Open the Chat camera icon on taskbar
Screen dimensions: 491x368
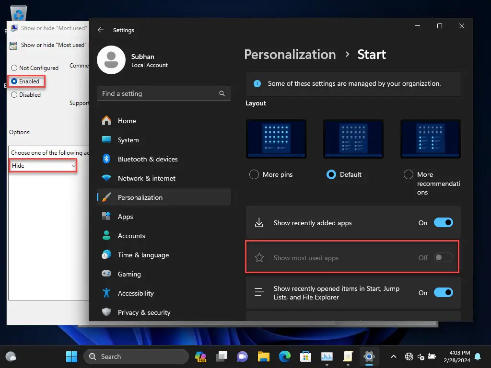pyautogui.click(x=242, y=356)
